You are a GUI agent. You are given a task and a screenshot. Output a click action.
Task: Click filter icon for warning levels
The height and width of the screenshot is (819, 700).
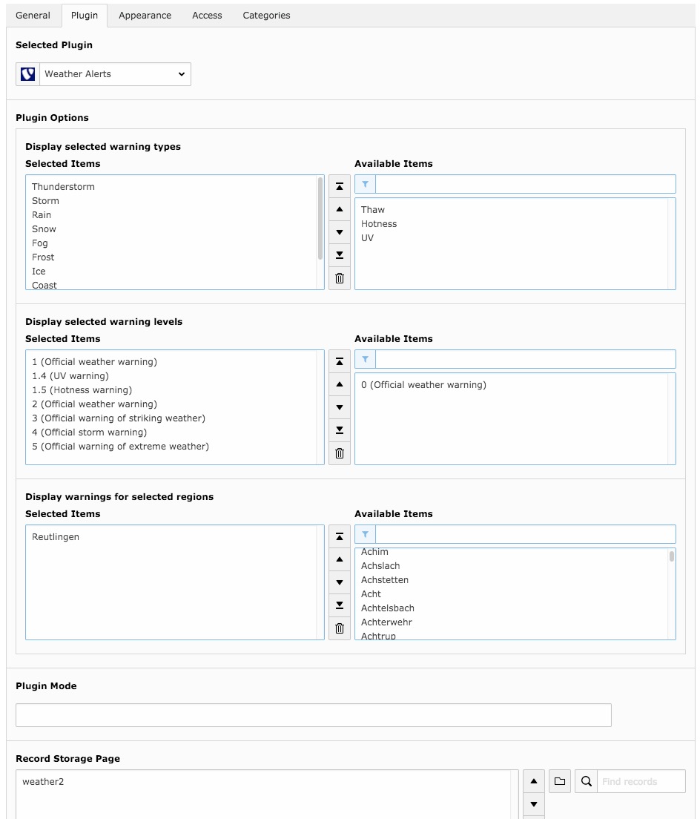coord(365,359)
